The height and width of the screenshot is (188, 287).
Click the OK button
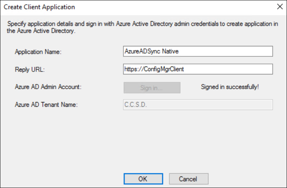pos(143,179)
